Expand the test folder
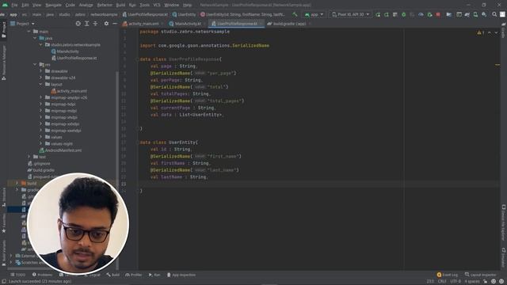This screenshot has height=285, width=507. coord(29,157)
